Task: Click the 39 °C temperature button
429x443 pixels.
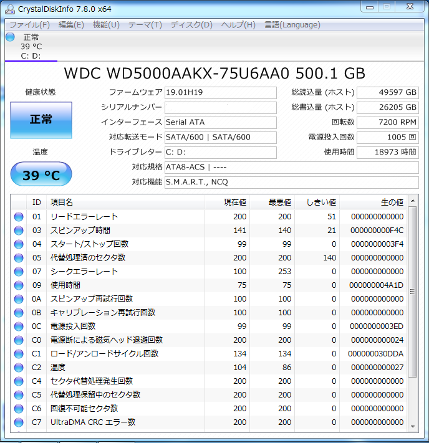Action: [x=41, y=174]
